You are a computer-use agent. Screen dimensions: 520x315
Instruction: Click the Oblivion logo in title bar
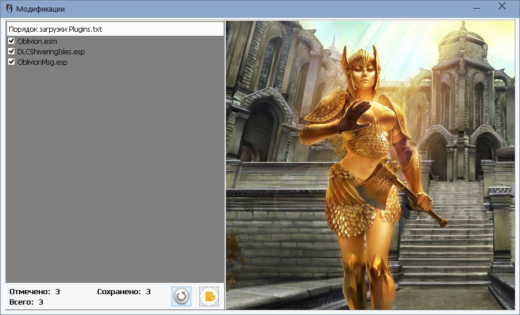[9, 9]
